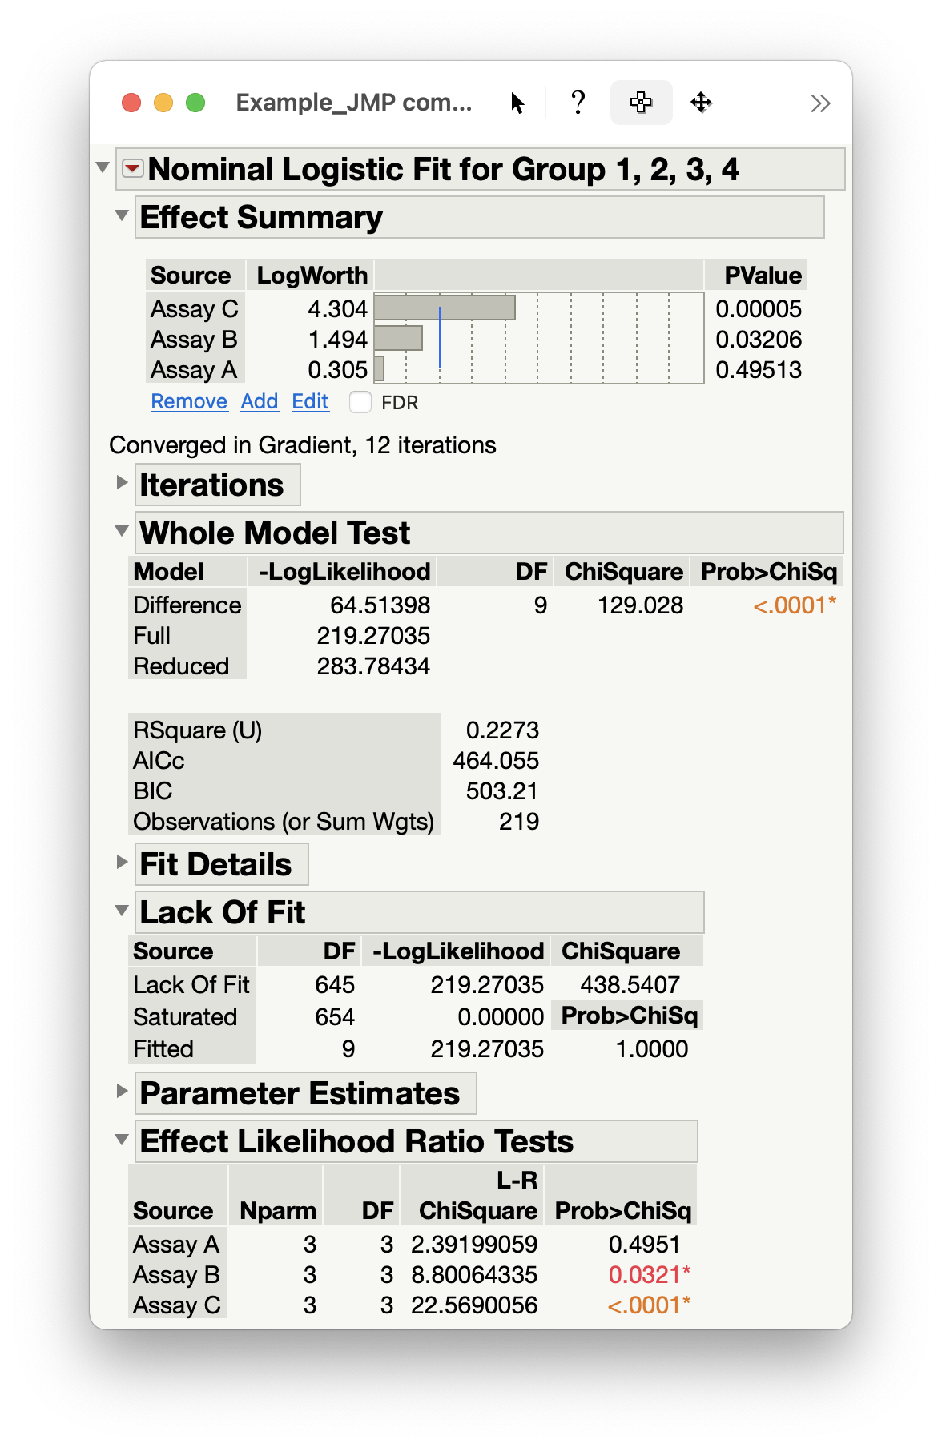Click the convergence message text

click(x=303, y=445)
